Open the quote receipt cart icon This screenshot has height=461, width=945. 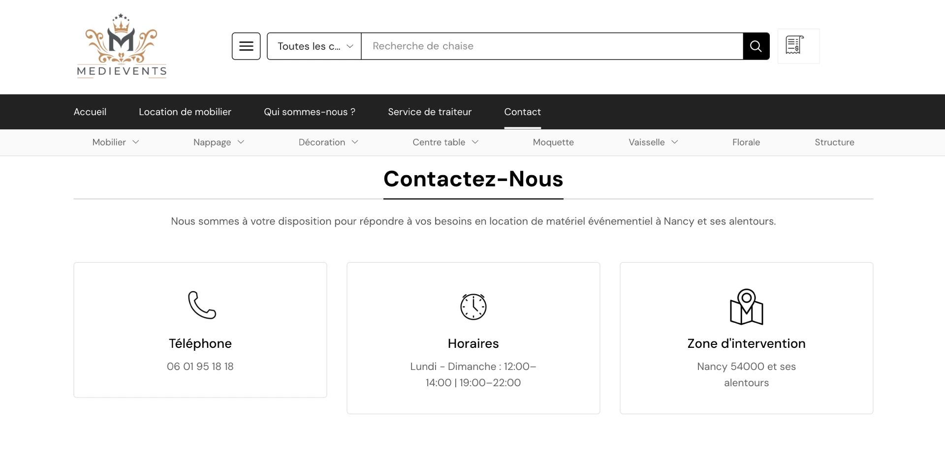click(798, 46)
